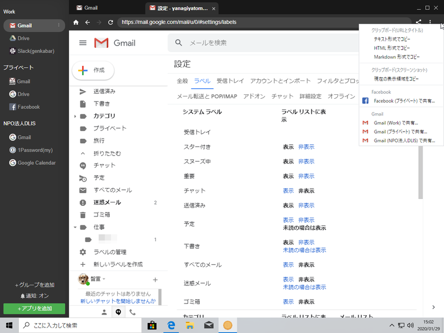Click the green +アプリを追加 button
444x333 pixels.
[34, 308]
